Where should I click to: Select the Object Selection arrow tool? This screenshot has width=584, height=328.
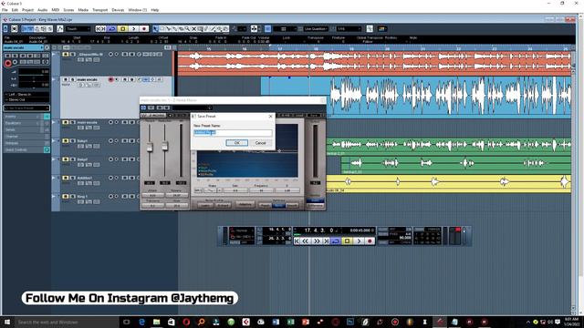coord(155,28)
